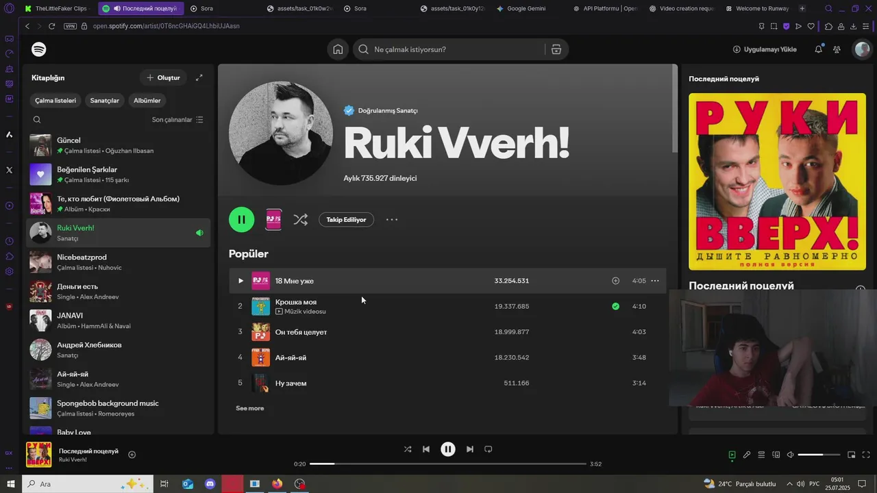The image size is (877, 493).
Task: Open the Now Playing view icon
Action: (x=732, y=455)
